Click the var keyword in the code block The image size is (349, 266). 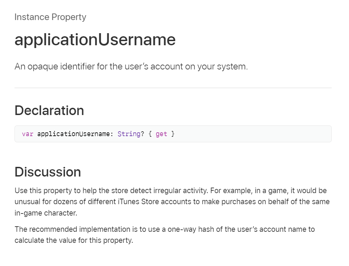28,134
